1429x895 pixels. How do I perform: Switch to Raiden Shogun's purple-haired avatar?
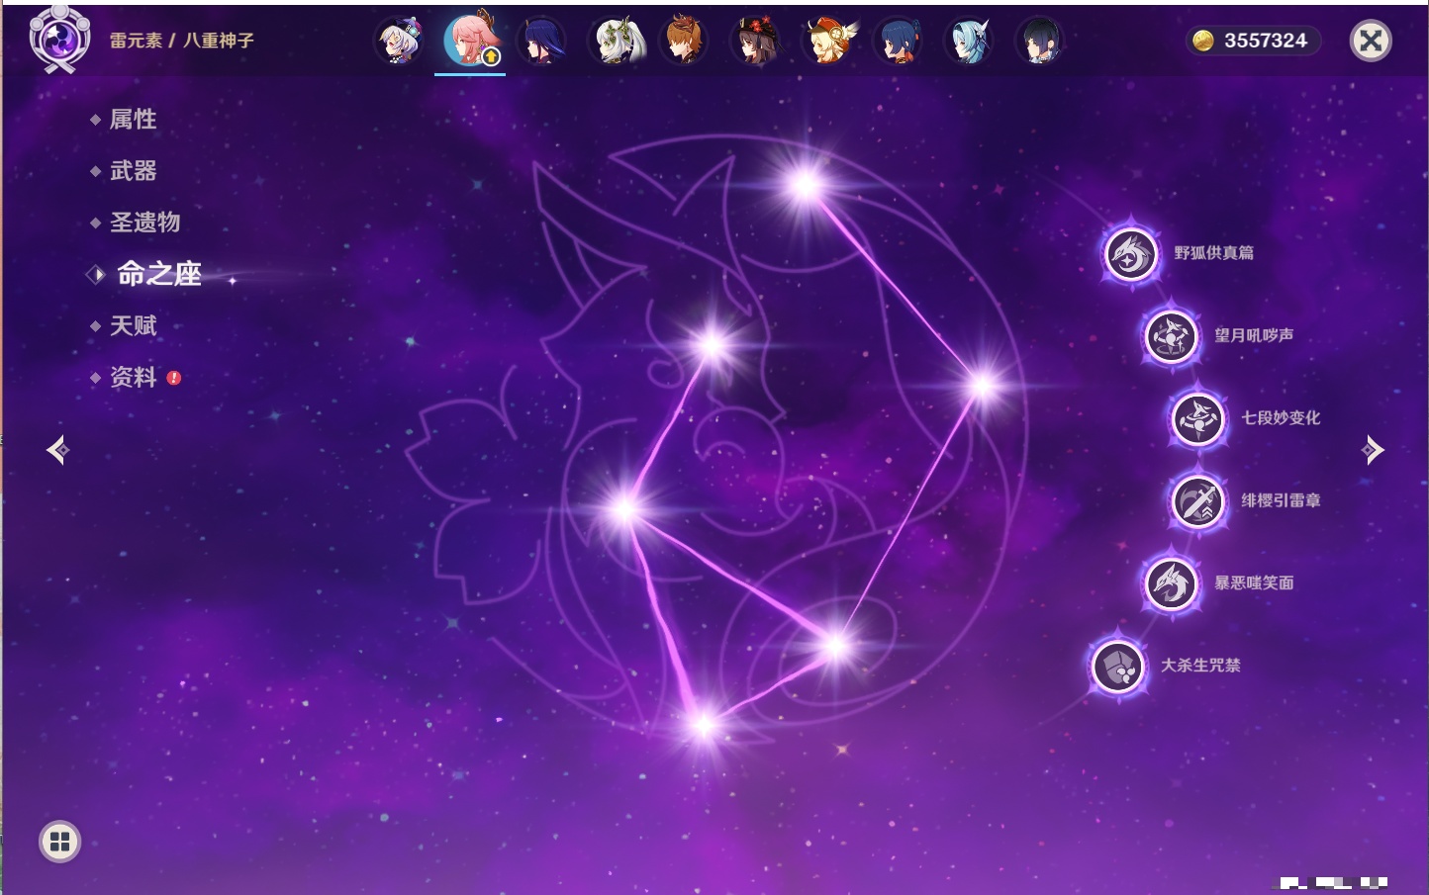(x=541, y=42)
